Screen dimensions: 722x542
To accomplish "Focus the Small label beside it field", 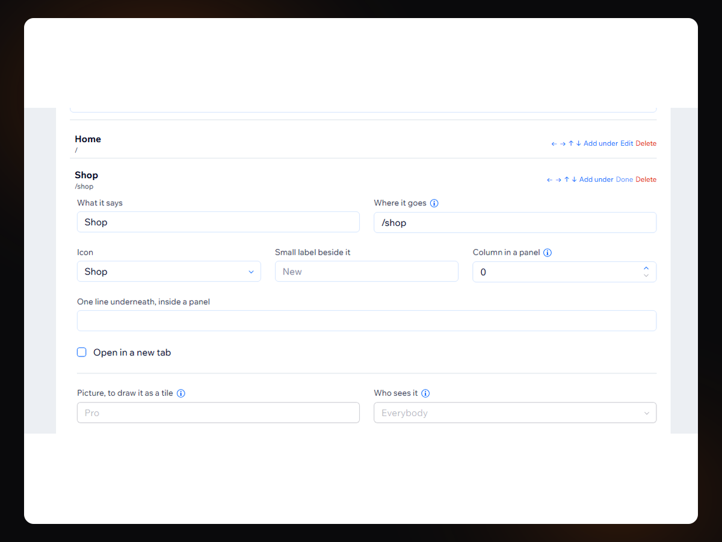I will [x=366, y=272].
